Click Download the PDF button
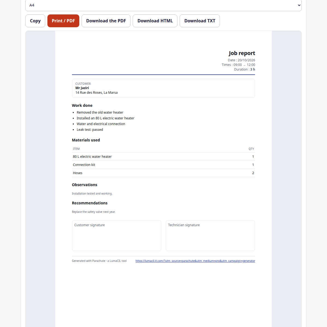The height and width of the screenshot is (327, 327). coord(106,21)
